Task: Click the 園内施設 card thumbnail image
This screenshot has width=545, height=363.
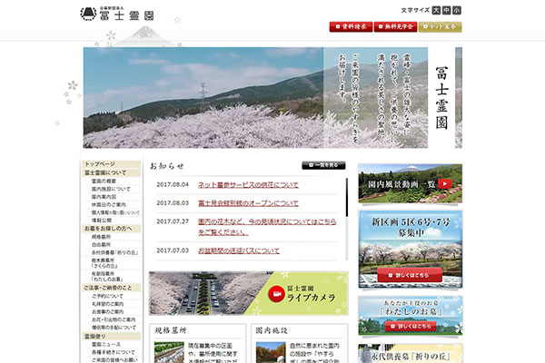Action: click(x=271, y=352)
